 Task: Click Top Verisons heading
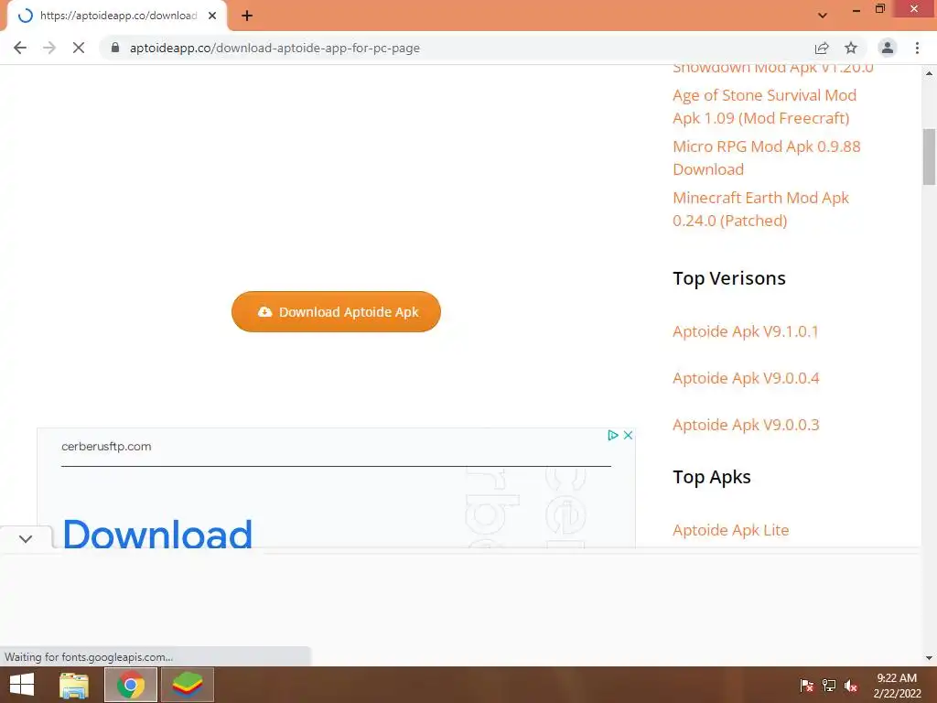coord(729,278)
